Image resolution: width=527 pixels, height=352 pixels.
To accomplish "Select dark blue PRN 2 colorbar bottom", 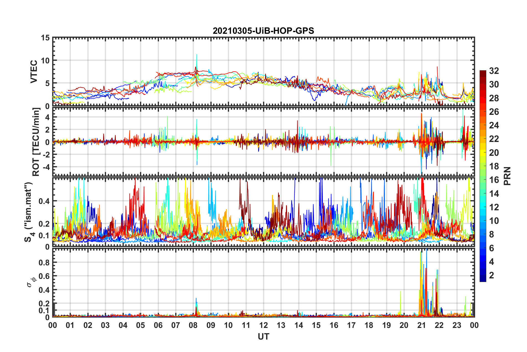I will coord(483,279).
